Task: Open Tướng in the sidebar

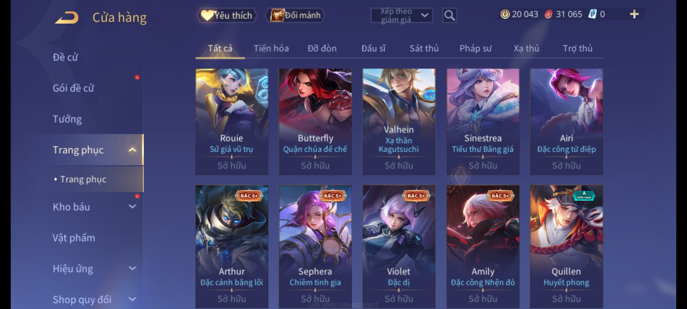Action: (67, 119)
